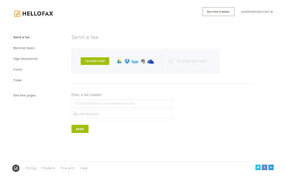The width and height of the screenshot is (286, 179).
Task: Open the Fine print footer link
Action: point(67,168)
